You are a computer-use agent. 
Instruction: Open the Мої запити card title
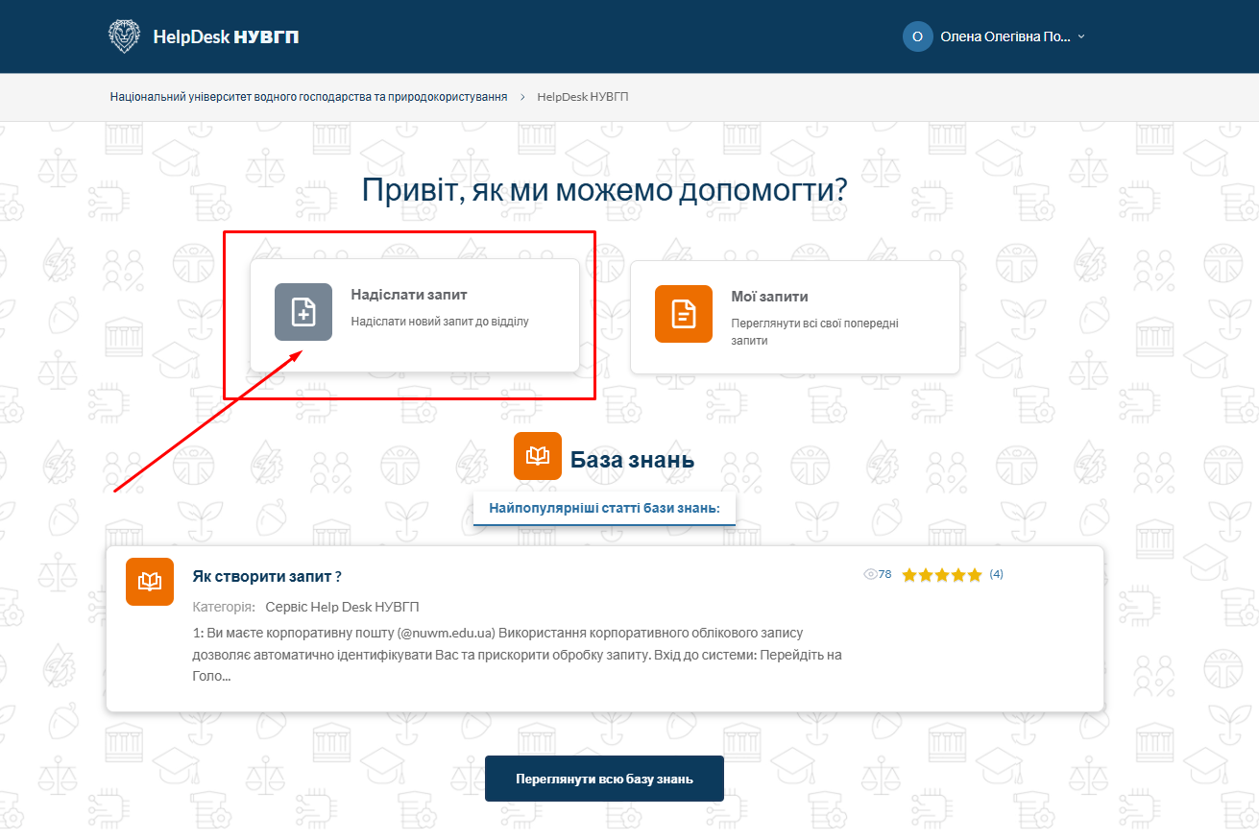[769, 297]
